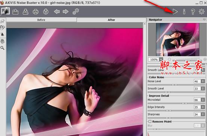Select the Hand tool
Screen dimensions: 207x136
(2, 41)
